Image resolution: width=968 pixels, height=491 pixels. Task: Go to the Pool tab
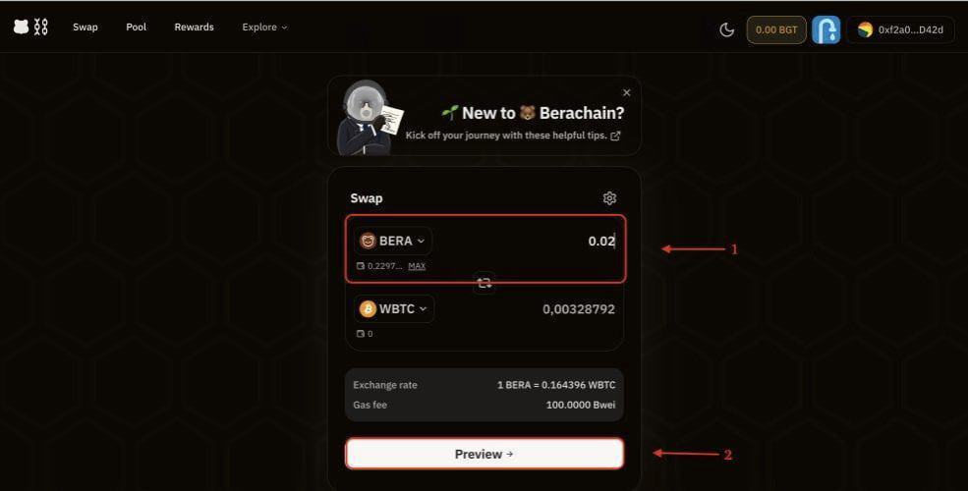pos(137,27)
